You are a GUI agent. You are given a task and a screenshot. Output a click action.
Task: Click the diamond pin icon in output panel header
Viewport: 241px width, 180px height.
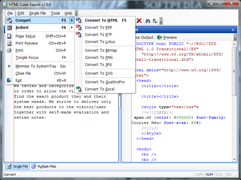click(x=233, y=30)
